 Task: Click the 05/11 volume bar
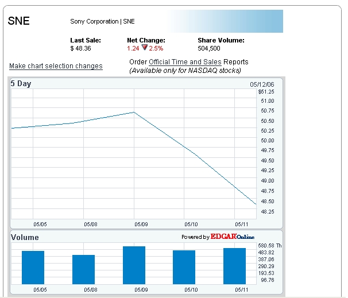[235, 266]
